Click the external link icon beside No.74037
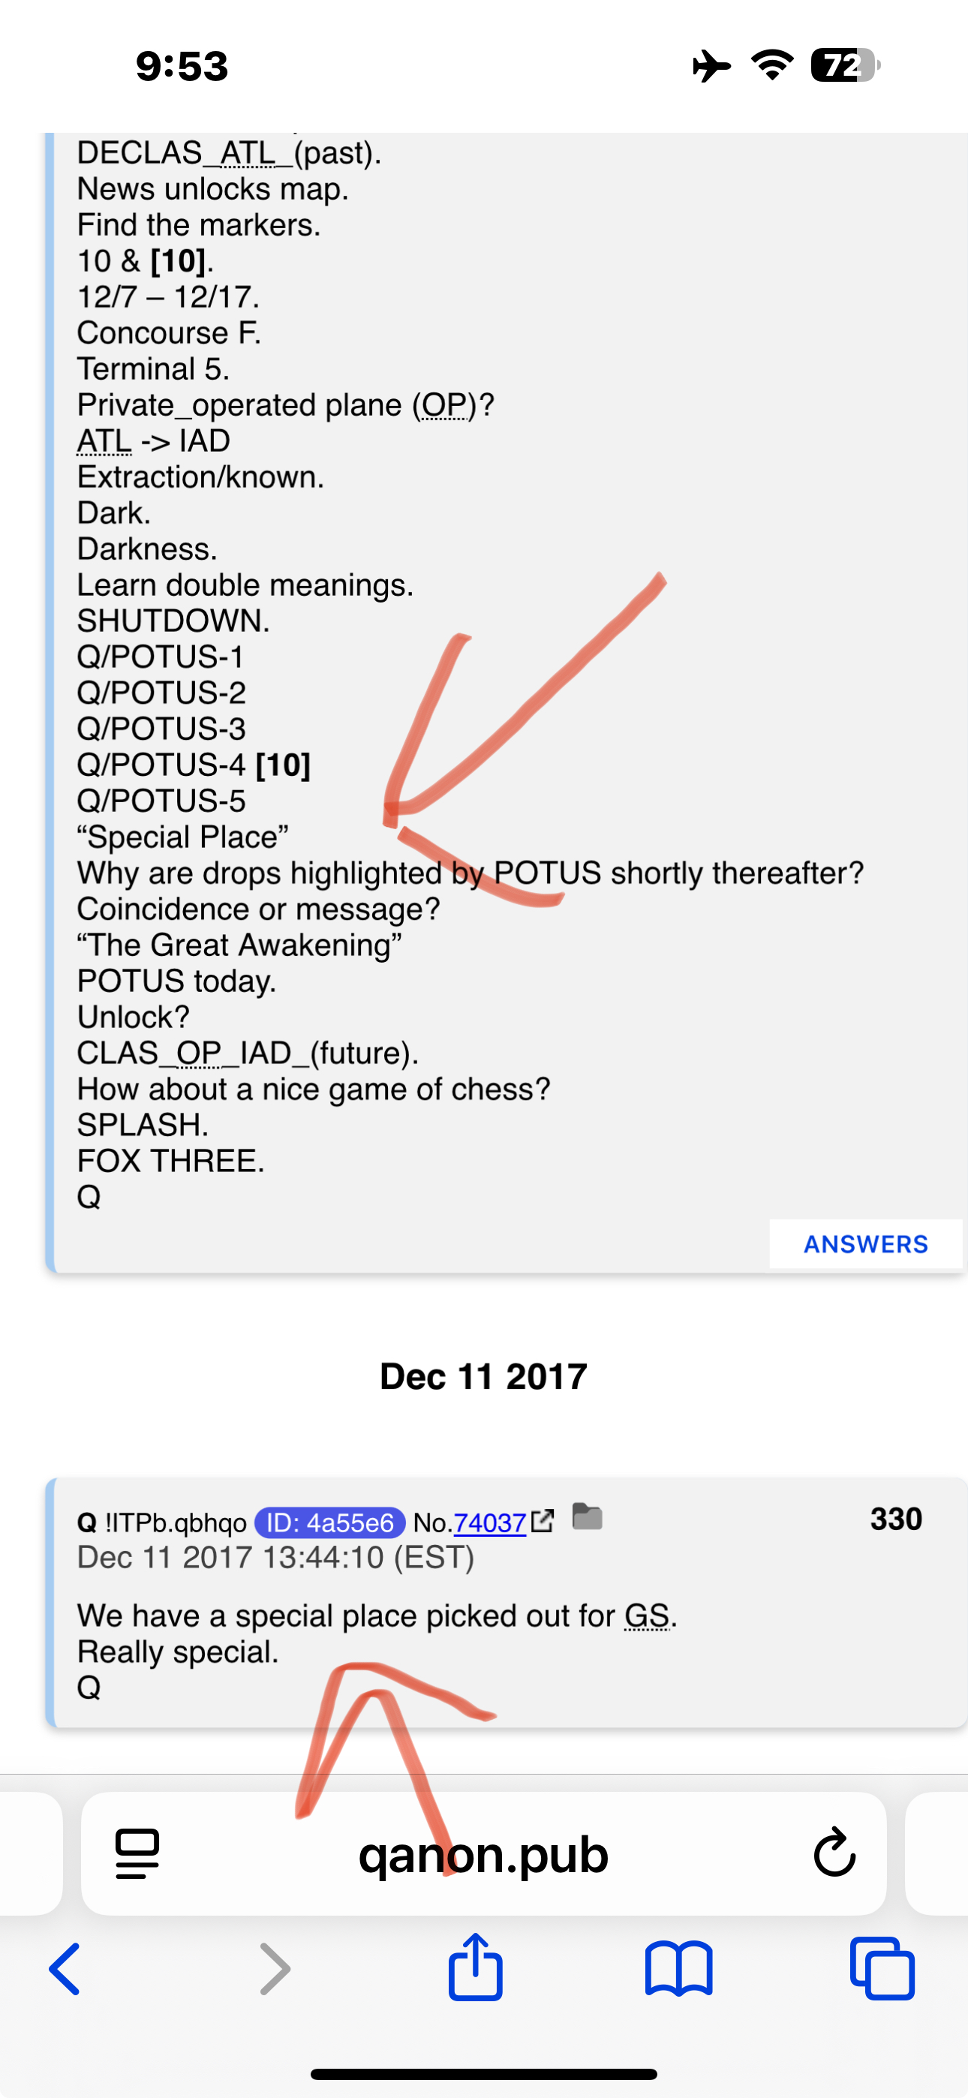The width and height of the screenshot is (968, 2098). pos(543,1520)
